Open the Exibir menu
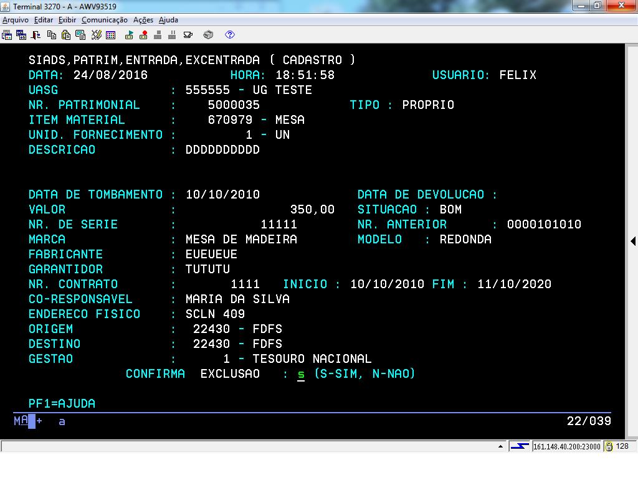 pyautogui.click(x=67, y=20)
